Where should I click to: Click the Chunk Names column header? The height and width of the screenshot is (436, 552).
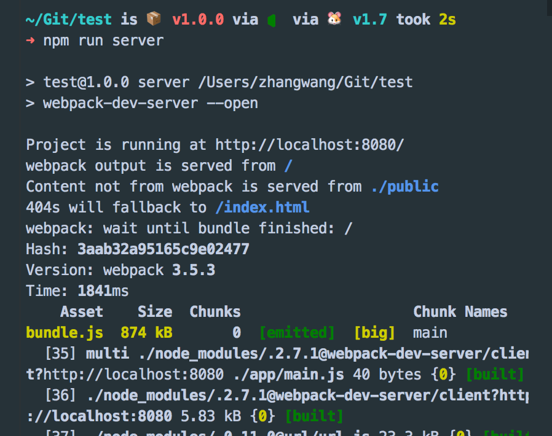tap(460, 312)
